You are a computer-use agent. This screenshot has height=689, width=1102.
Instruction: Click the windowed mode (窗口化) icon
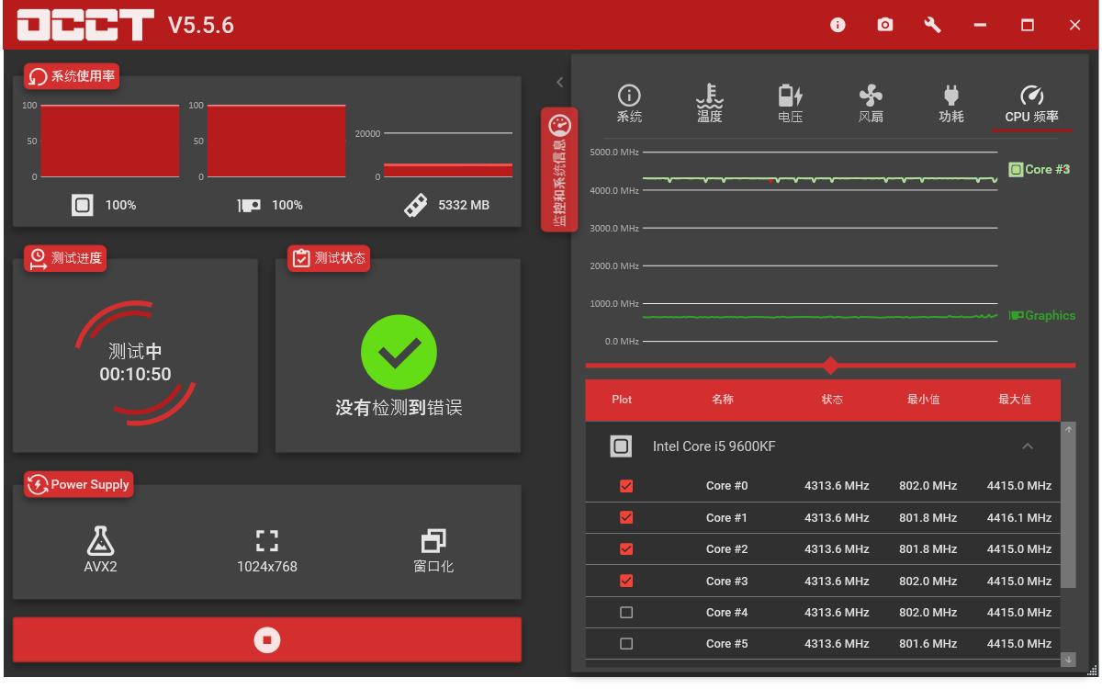coord(435,541)
